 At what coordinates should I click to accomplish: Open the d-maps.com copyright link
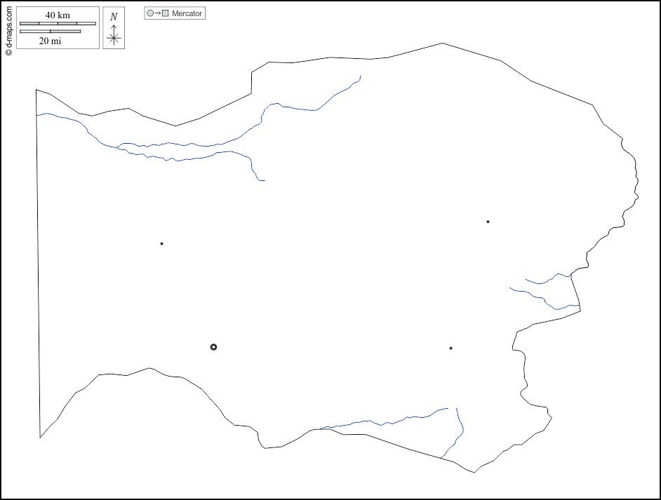click(8, 29)
